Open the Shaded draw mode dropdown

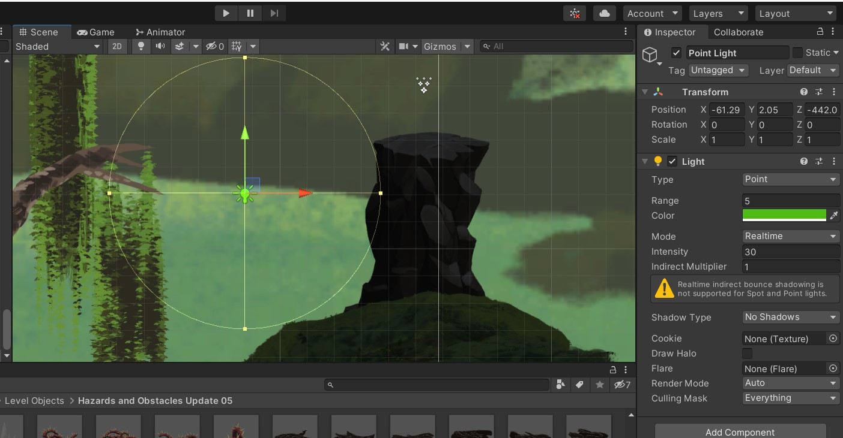click(58, 47)
